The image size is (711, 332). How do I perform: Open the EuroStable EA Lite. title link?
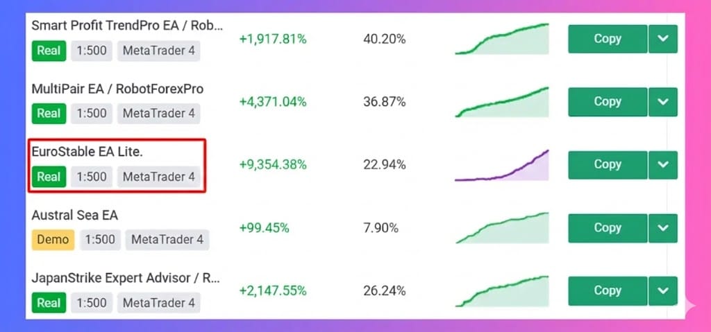tap(87, 152)
